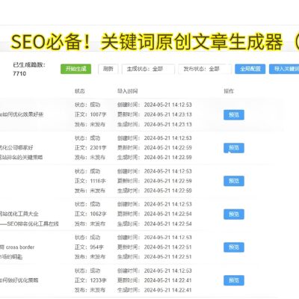Click 发布: 未发布 in the 1007字 row
The image size is (299, 299).
(90, 124)
